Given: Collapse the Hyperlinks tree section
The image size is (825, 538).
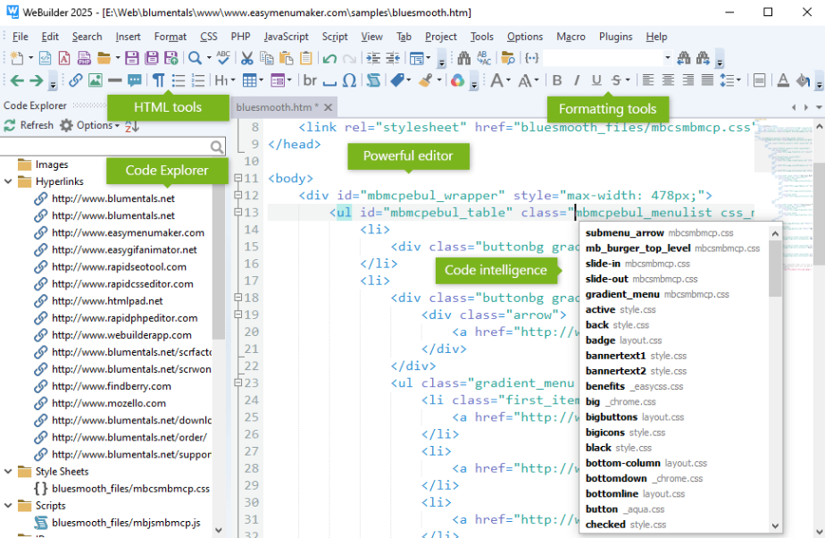Looking at the screenshot, I should [x=8, y=181].
